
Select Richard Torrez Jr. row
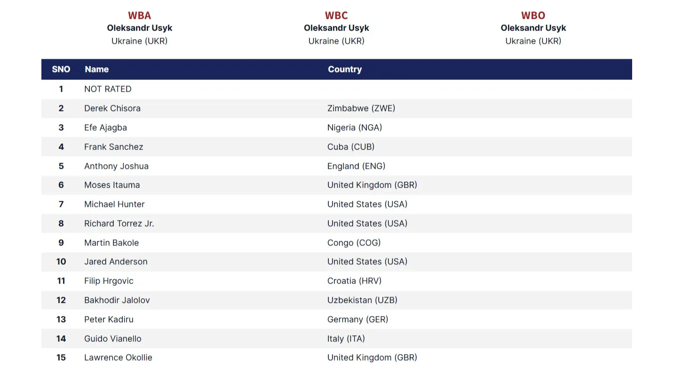336,223
